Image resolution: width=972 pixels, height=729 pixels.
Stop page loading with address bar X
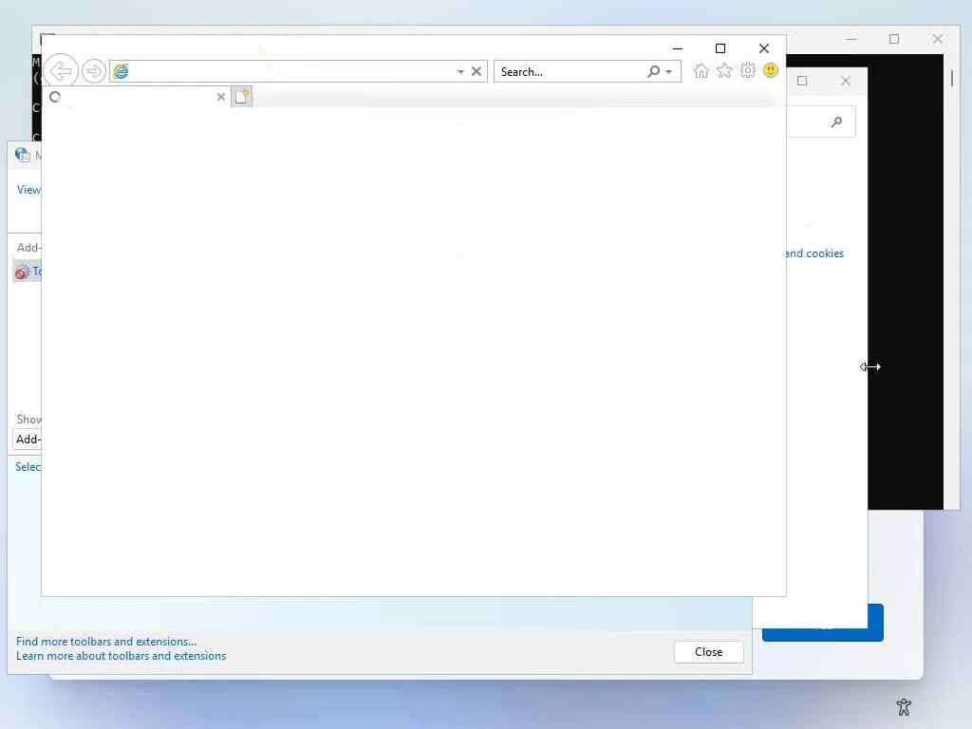477,71
